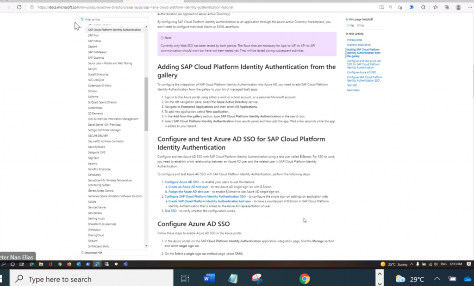Open the notepad-style app on the large taskbar
The height and width of the screenshot is (286, 474).
pyautogui.click(x=233, y=279)
